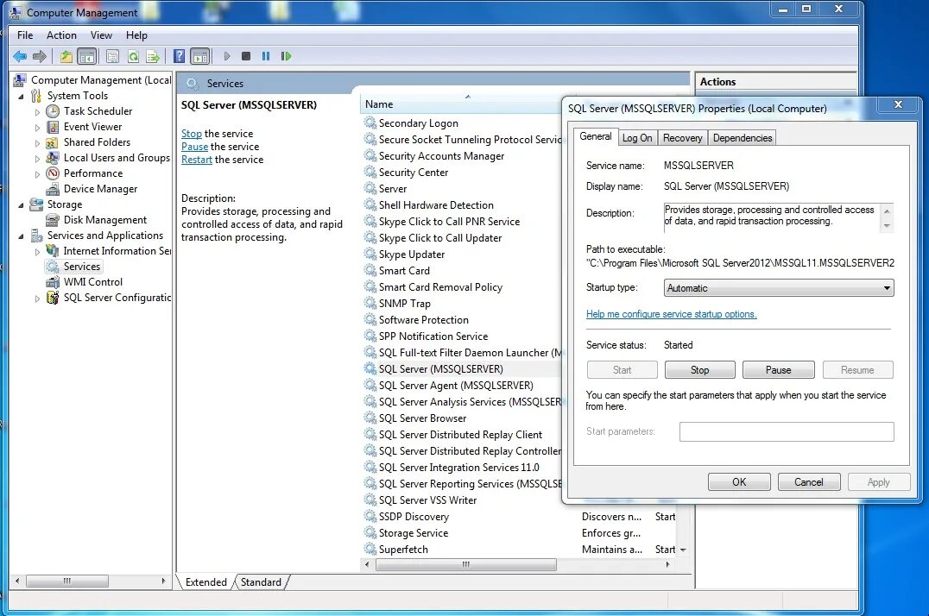929x616 pixels.
Task: Click description box scroll down arrow
Action: pyautogui.click(x=887, y=226)
